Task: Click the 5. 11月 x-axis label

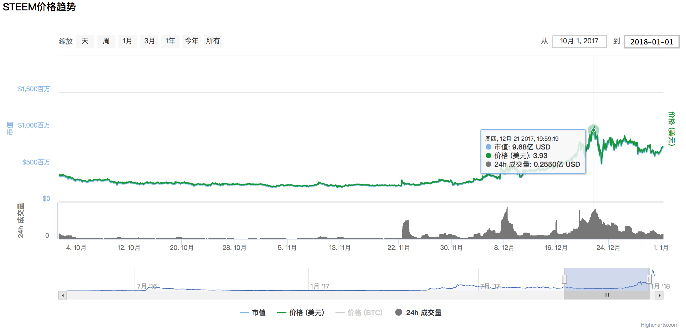Action: (x=287, y=248)
